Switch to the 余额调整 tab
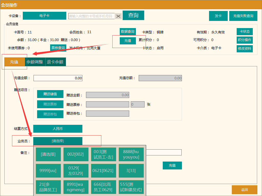Screen dimensions: 262x196 [35, 62]
